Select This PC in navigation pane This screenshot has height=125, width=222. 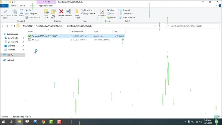click(12, 55)
